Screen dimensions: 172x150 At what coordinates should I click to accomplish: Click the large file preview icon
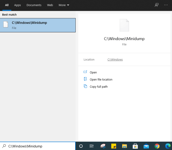[124, 25]
